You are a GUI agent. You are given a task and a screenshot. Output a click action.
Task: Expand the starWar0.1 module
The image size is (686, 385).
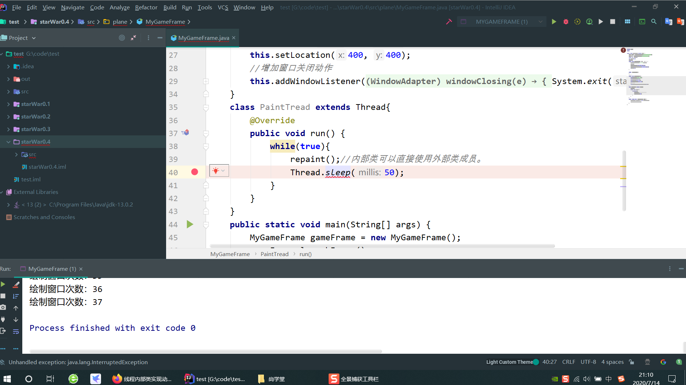click(x=8, y=104)
